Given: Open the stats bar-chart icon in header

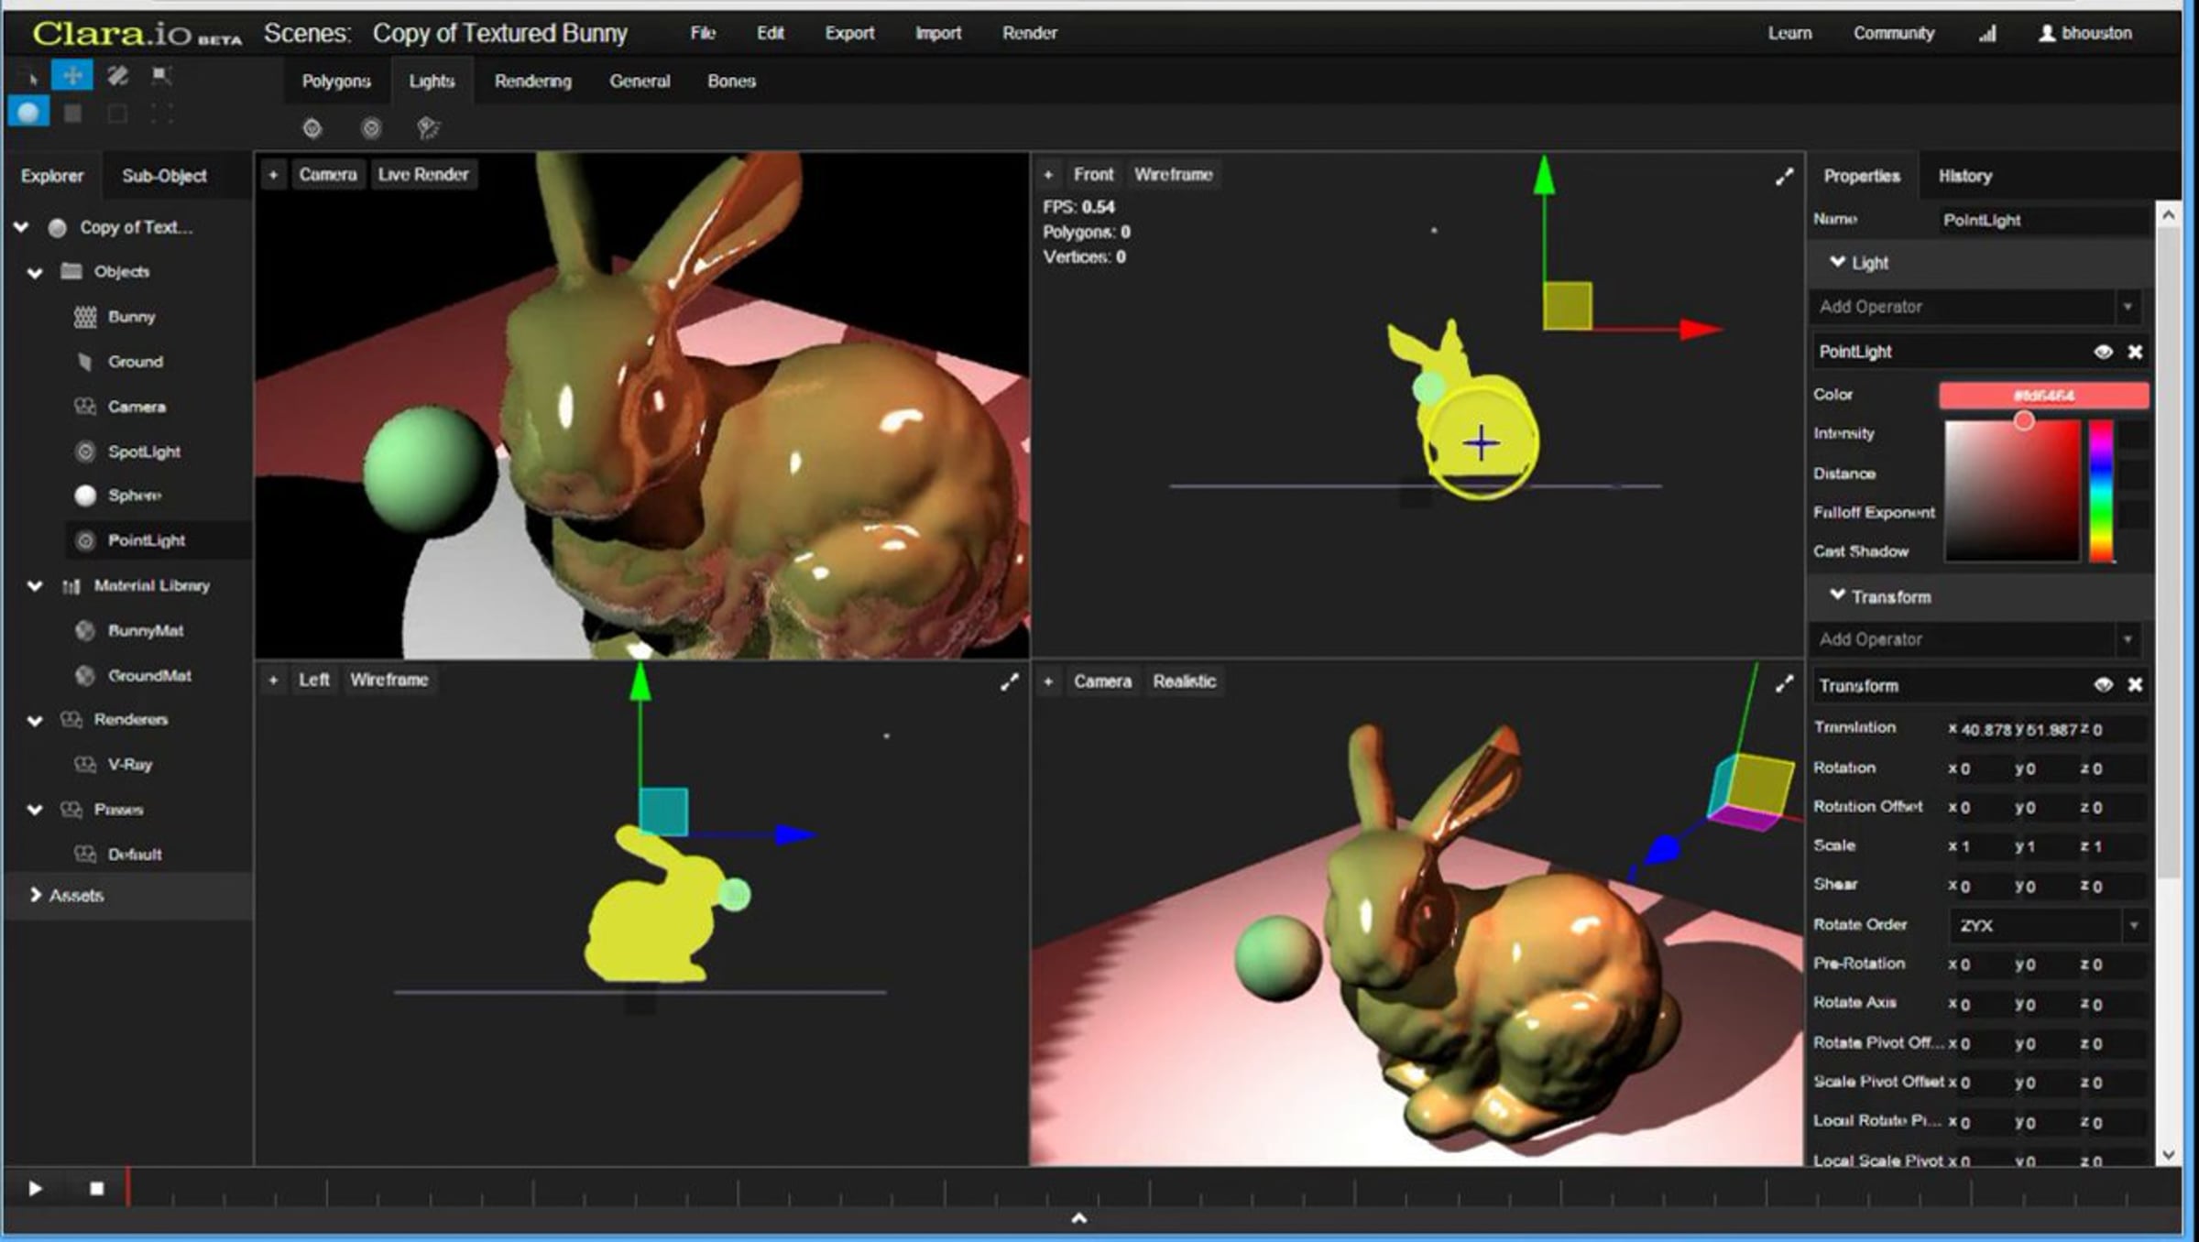Looking at the screenshot, I should 1986,34.
